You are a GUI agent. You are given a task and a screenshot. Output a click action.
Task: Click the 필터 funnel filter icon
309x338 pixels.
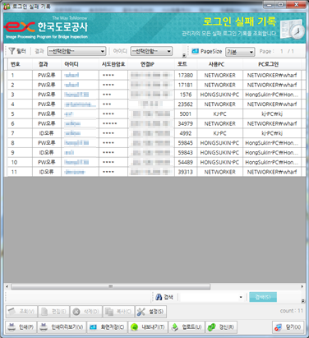12,51
